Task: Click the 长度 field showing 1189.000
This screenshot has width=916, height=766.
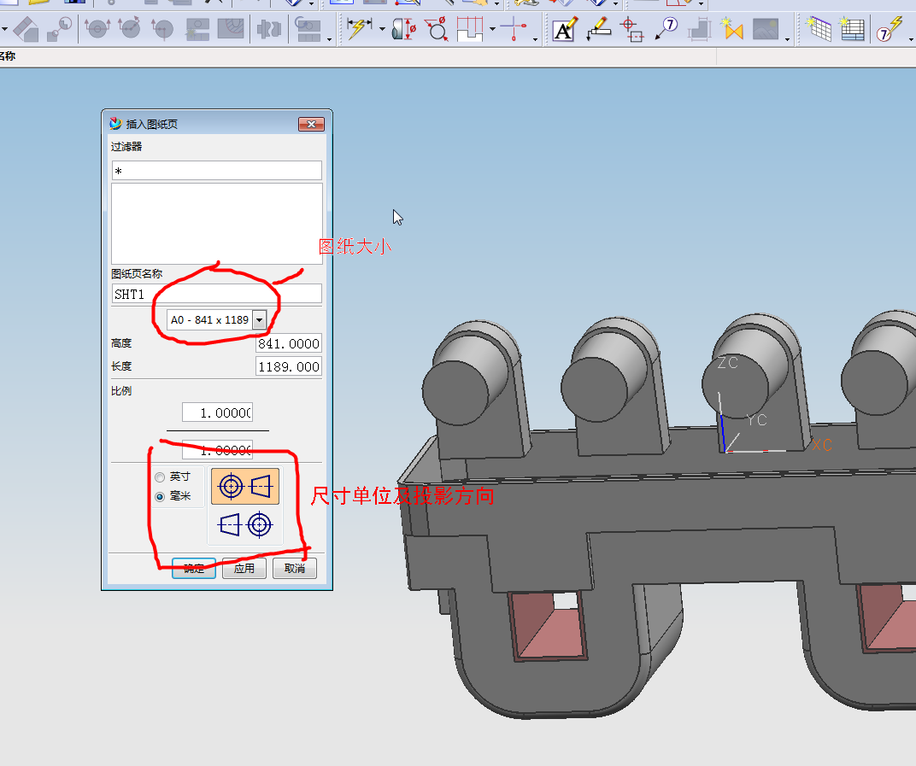Action: (289, 366)
